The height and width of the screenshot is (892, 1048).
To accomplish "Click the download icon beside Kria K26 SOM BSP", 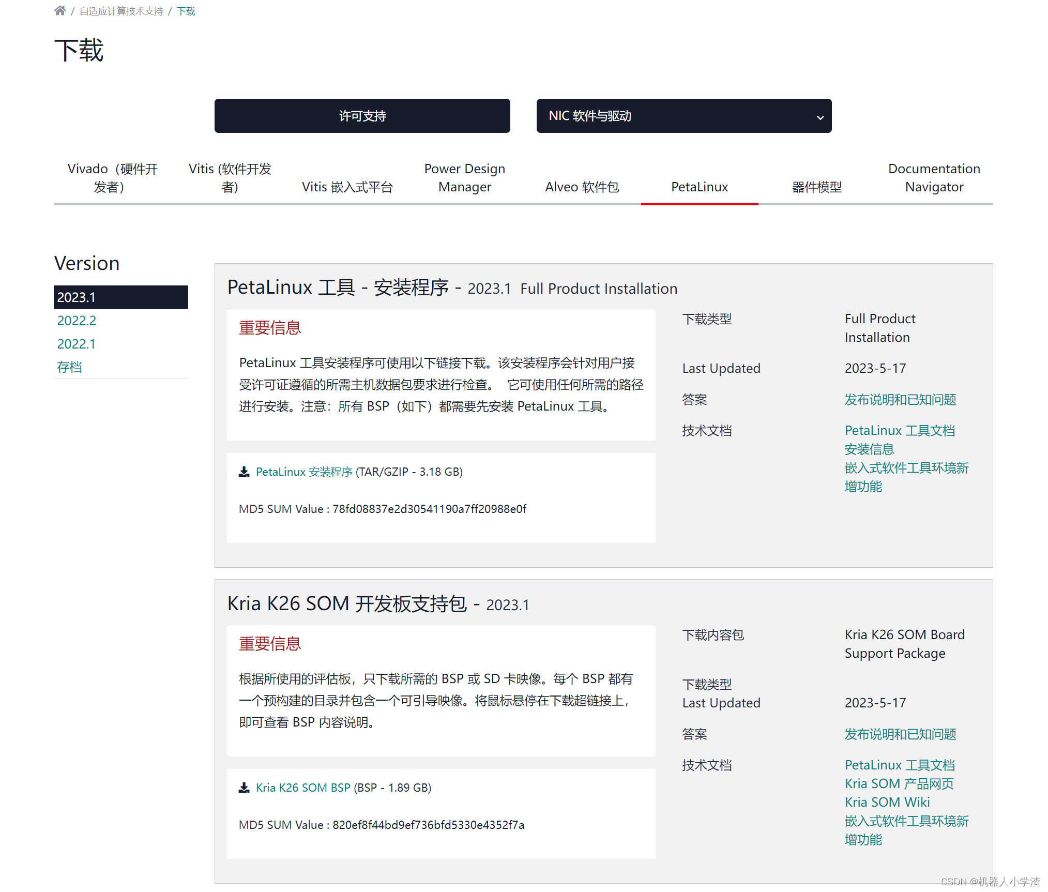I will coord(244,787).
